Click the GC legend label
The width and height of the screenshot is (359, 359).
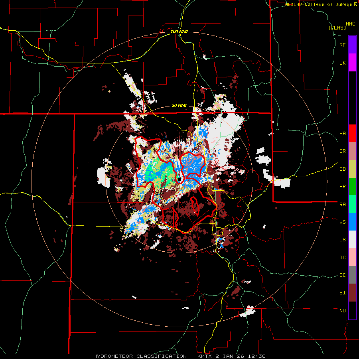coord(342,275)
